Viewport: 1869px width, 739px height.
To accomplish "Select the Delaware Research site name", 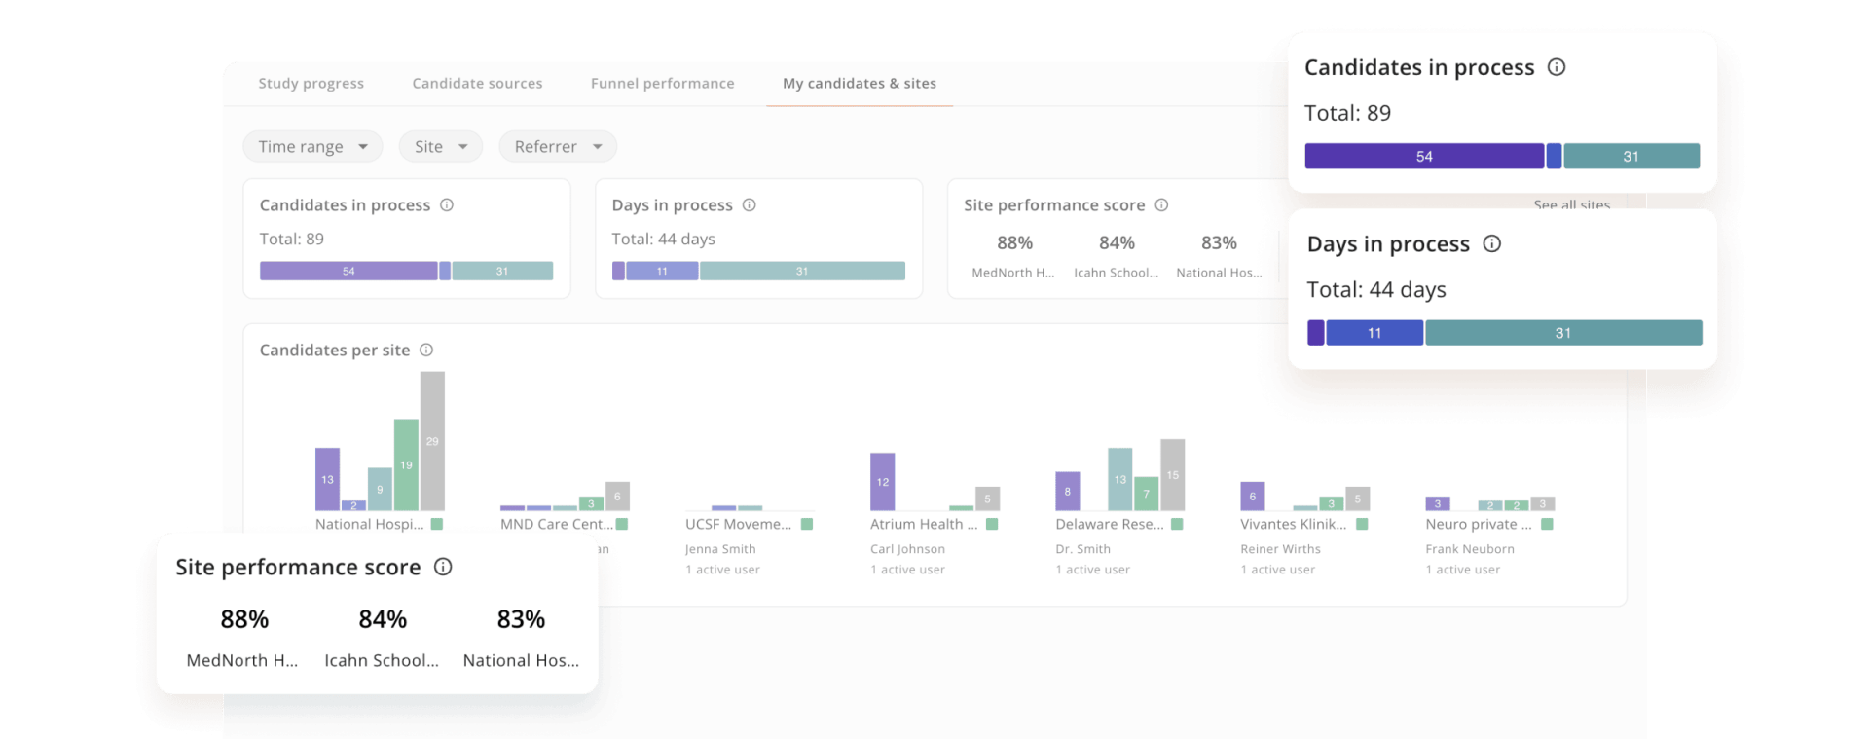I will (x=1109, y=524).
